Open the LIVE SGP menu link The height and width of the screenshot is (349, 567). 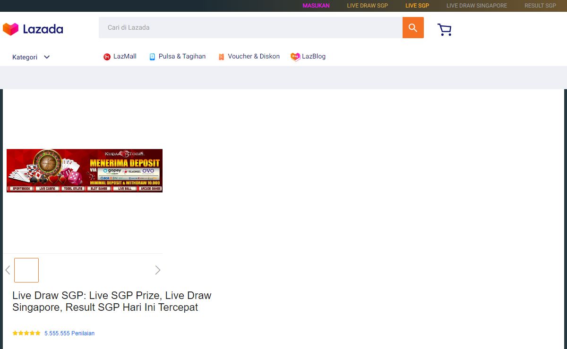pyautogui.click(x=417, y=6)
